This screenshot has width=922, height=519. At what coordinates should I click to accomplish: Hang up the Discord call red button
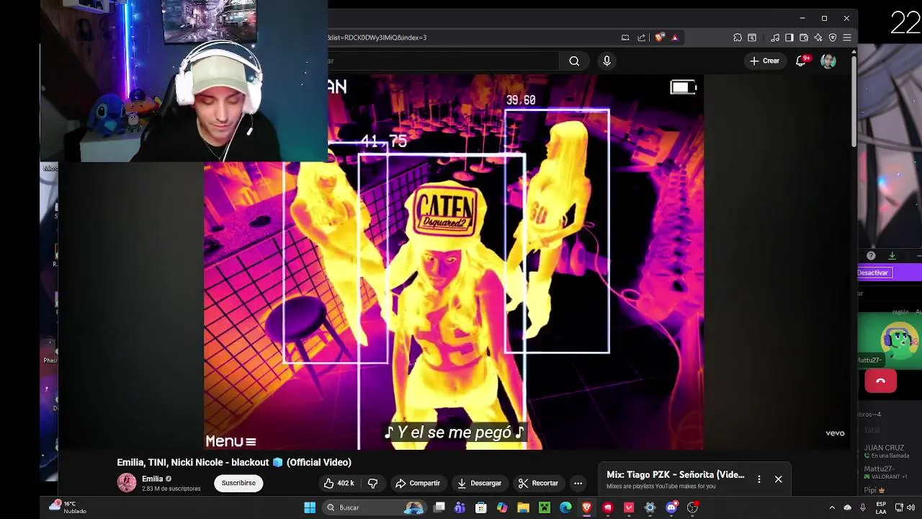[x=880, y=381]
